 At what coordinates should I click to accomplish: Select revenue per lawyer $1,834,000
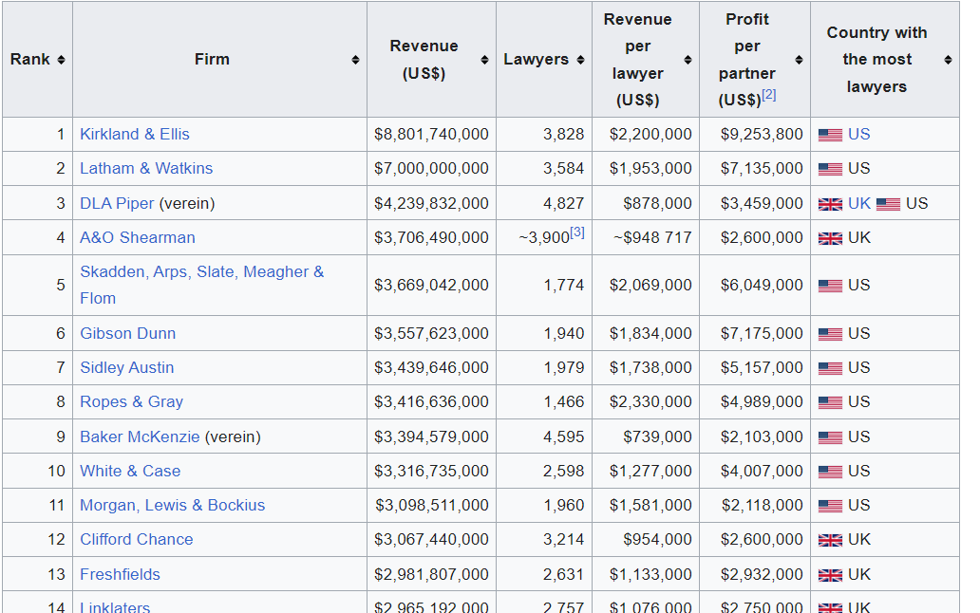coord(650,333)
